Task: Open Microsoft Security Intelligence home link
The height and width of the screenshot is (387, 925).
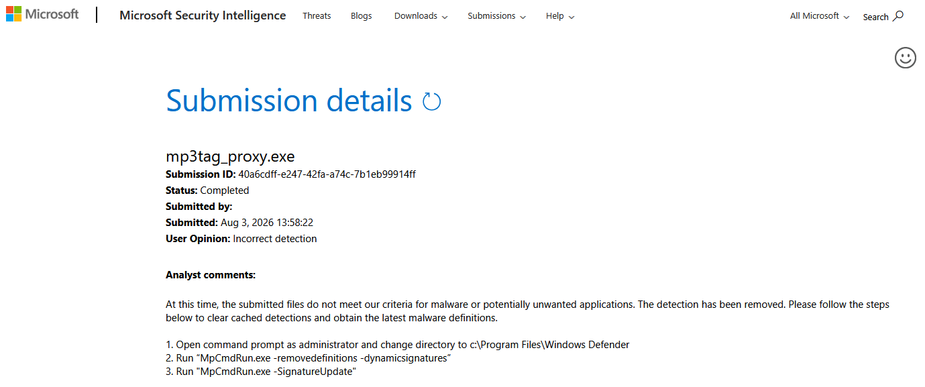Action: (x=203, y=15)
